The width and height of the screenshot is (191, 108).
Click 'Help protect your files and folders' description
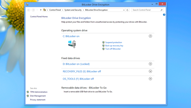(x=104, y=22)
